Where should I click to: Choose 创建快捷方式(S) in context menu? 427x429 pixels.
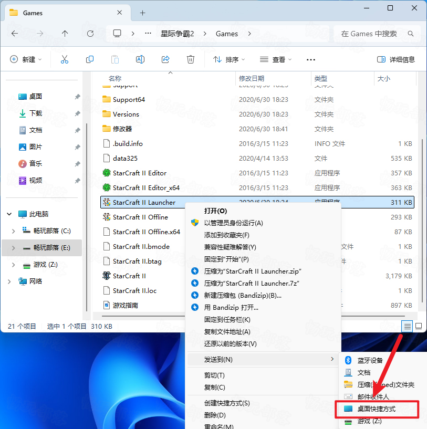227,403
